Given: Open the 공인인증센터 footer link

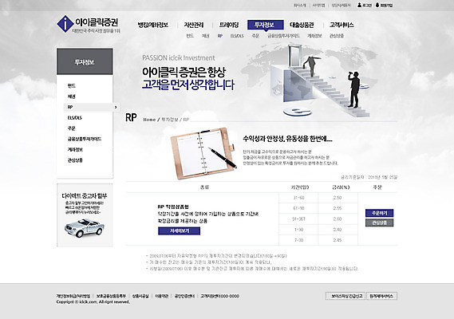Looking at the screenshot, I should click(184, 296).
